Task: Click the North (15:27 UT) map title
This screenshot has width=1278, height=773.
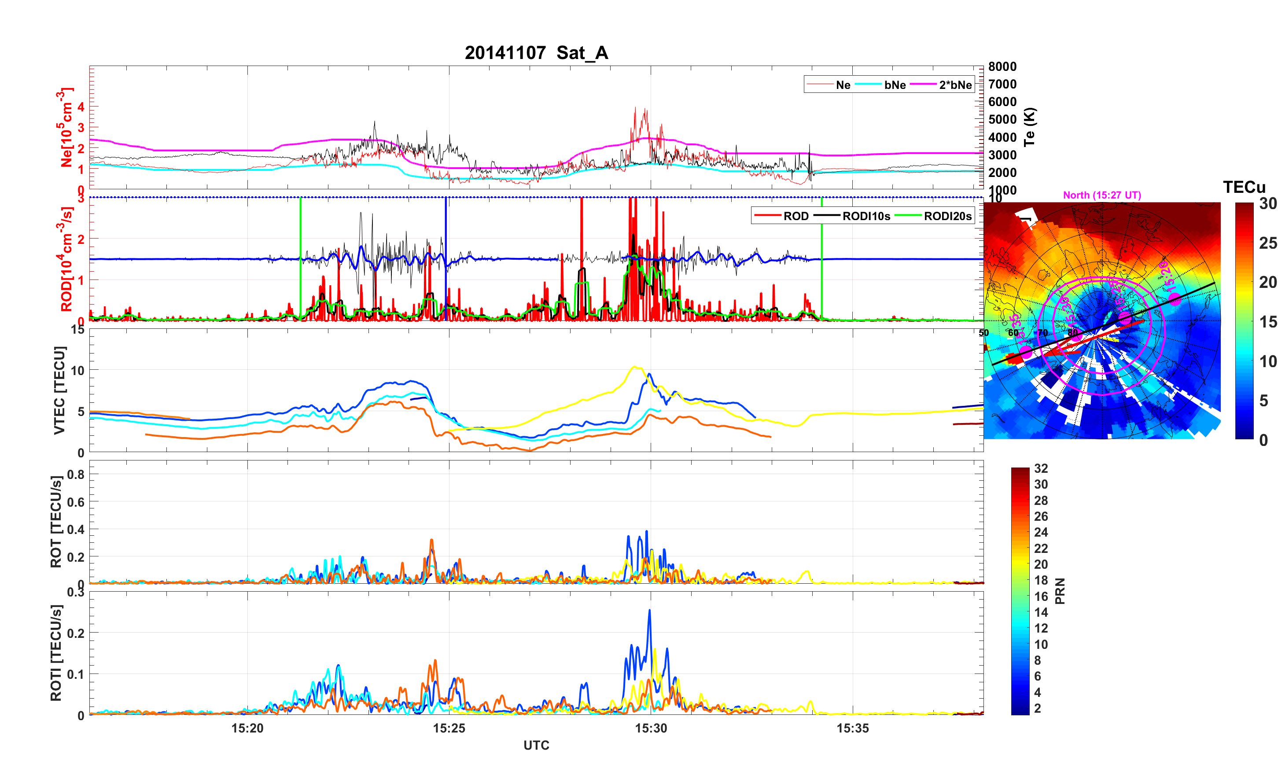Action: [x=1101, y=195]
